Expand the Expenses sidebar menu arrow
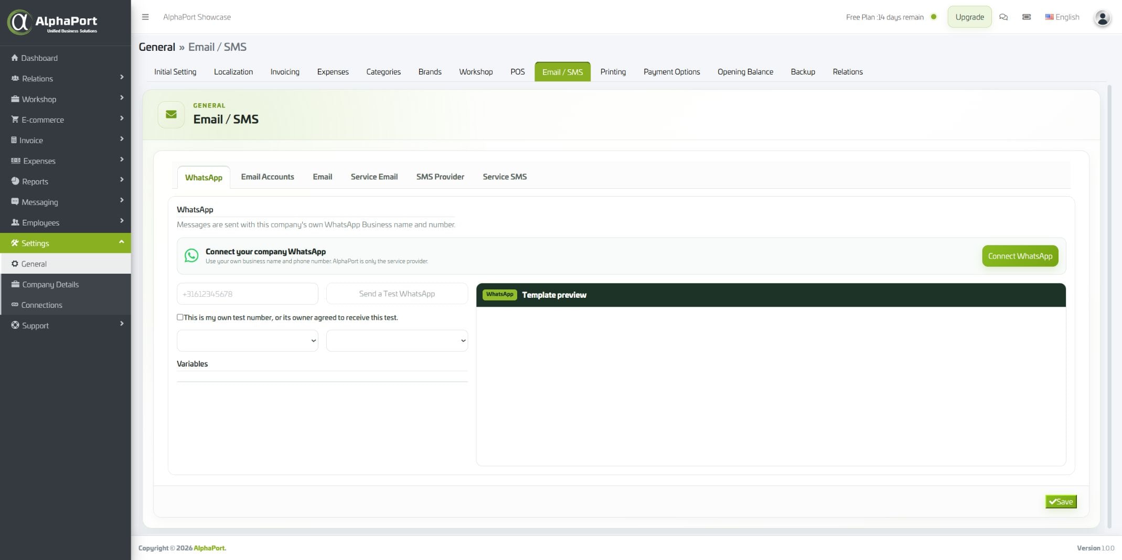Viewport: 1122px width, 560px height. click(122, 159)
